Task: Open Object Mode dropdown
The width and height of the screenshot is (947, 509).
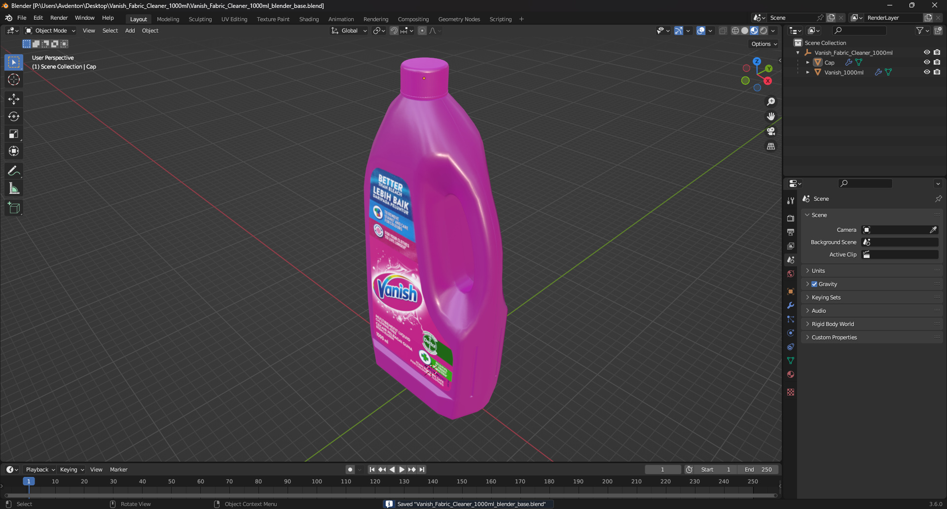Action: click(x=50, y=31)
